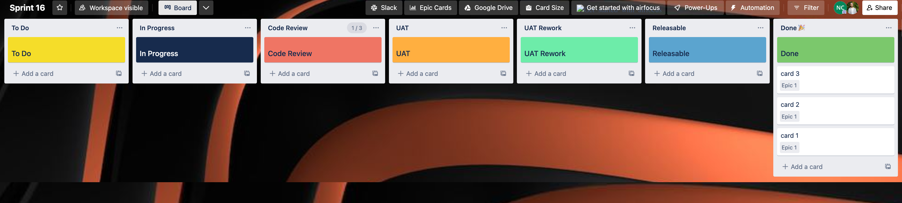Open In Progress list actions menu

248,28
